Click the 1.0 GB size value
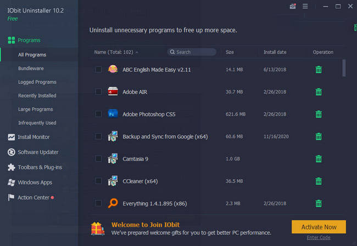Image resolution: width=357 pixels, height=246 pixels. tap(233, 159)
